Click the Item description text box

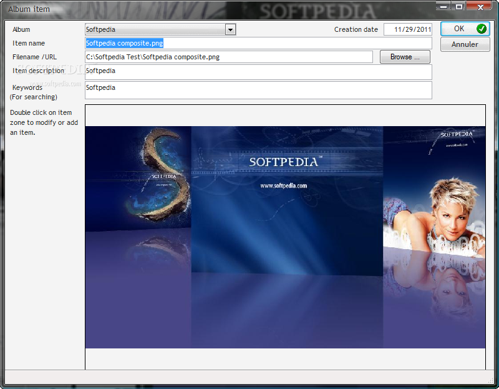click(x=258, y=72)
